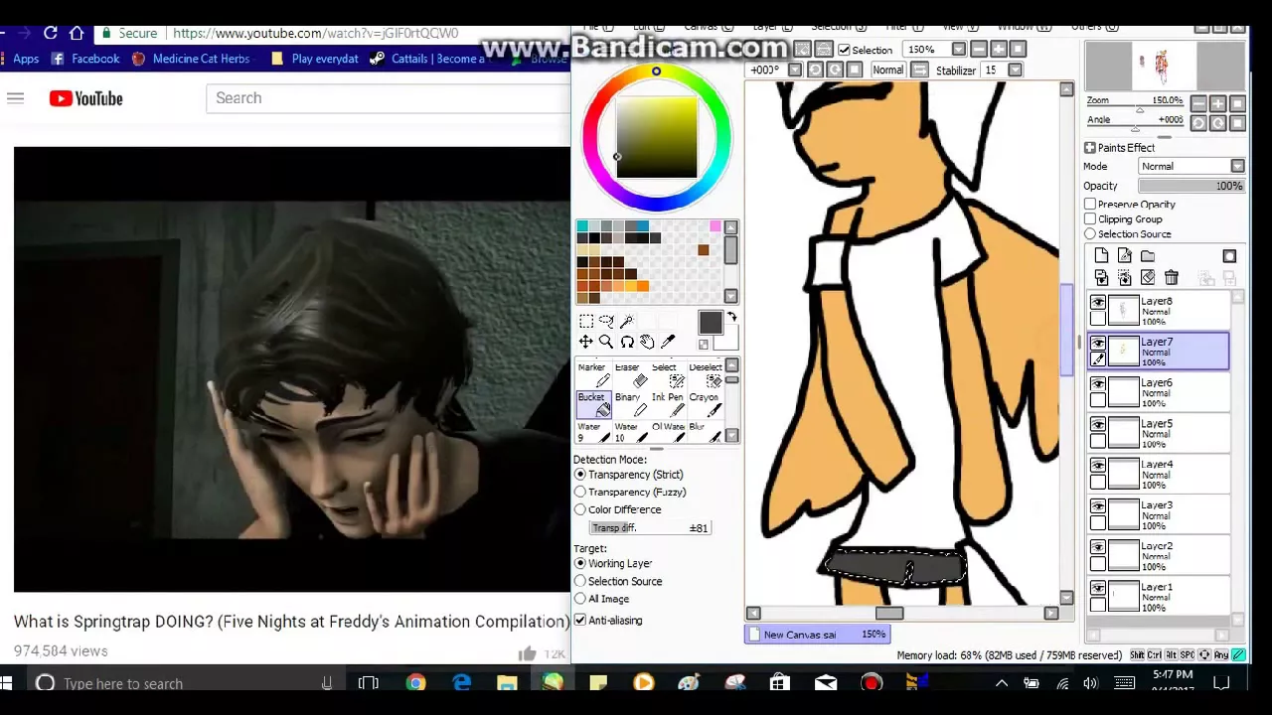Choose the Blur brush
Screen dimensions: 1272x715
click(x=705, y=432)
